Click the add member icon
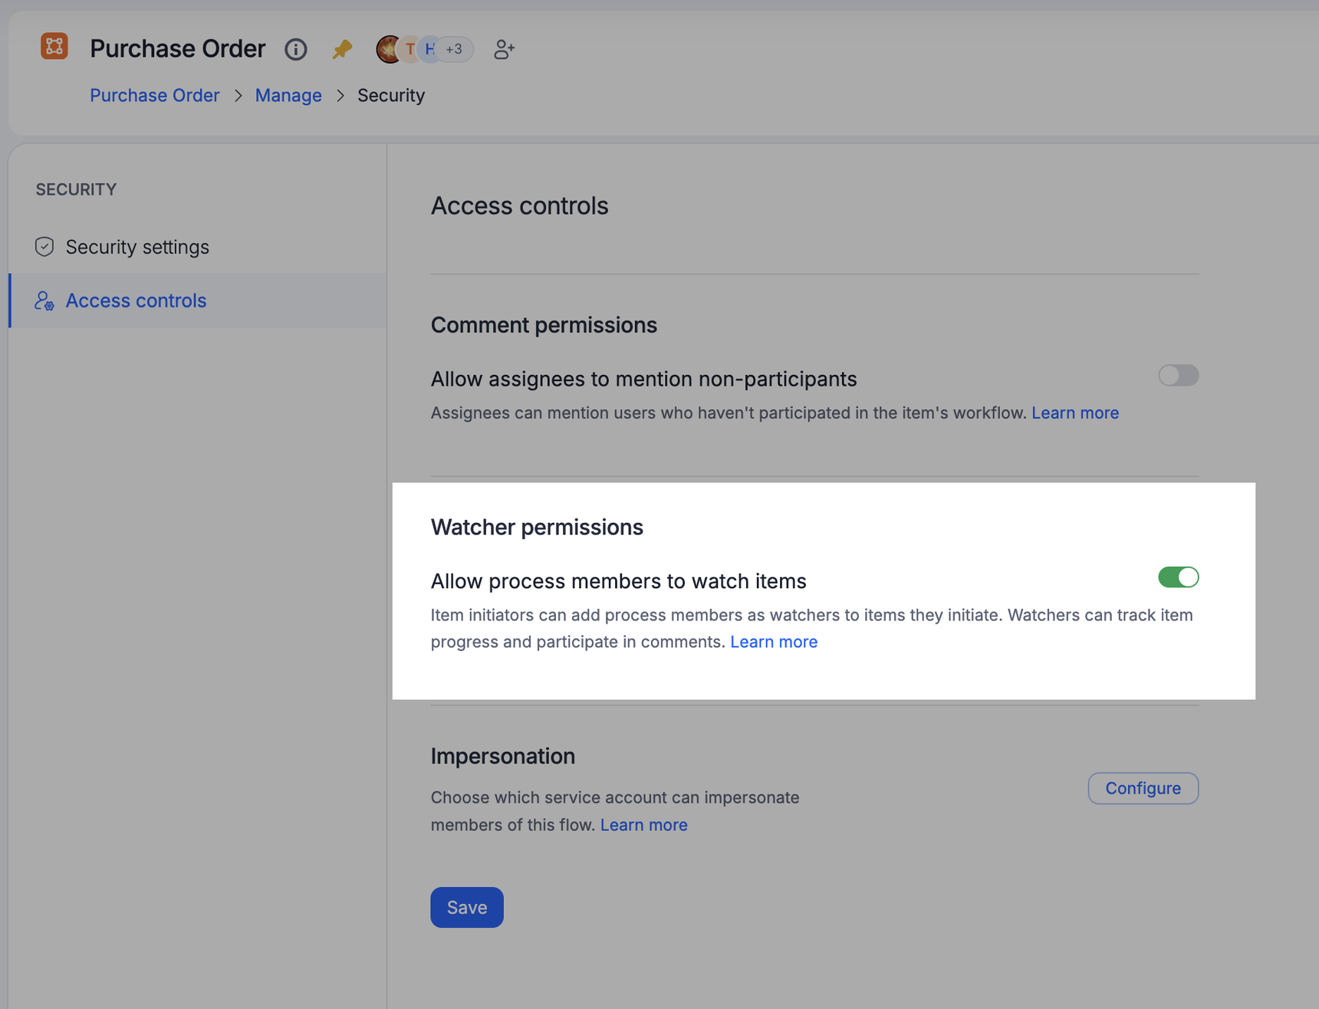Screen dimensions: 1319x1009 pos(504,49)
